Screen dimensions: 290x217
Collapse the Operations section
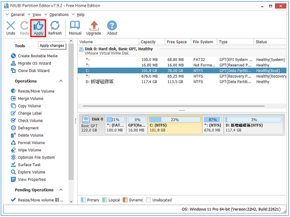click(x=61, y=81)
